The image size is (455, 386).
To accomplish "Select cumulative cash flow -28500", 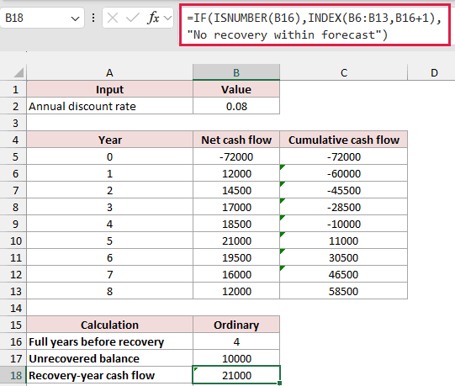I will point(344,207).
